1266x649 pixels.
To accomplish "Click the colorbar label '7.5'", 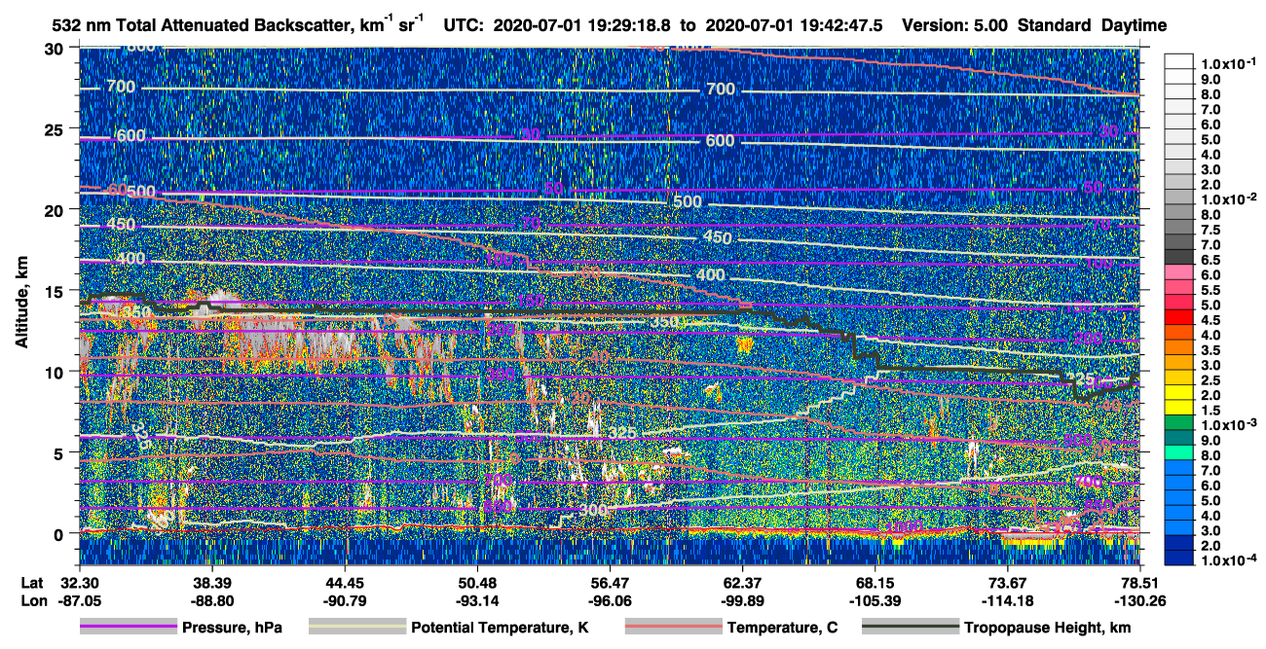I will point(1210,230).
